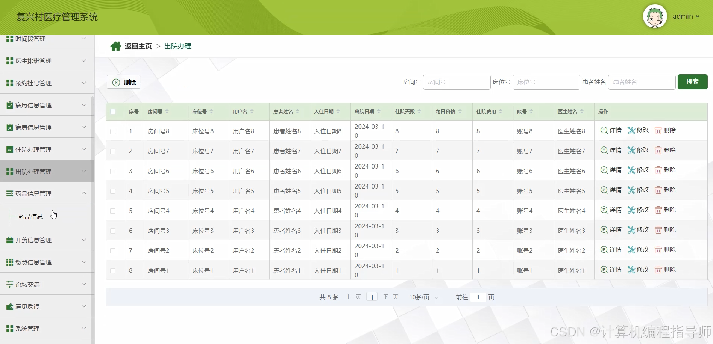The image size is (713, 344).
Task: Show details for 患者姓名4
Action: click(611, 210)
